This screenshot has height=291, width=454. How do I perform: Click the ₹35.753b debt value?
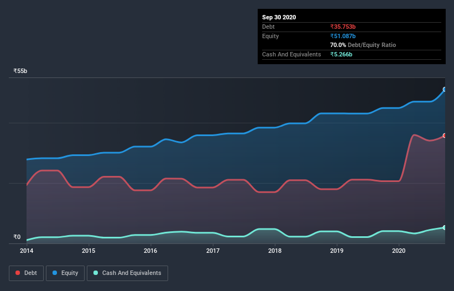[x=343, y=27]
